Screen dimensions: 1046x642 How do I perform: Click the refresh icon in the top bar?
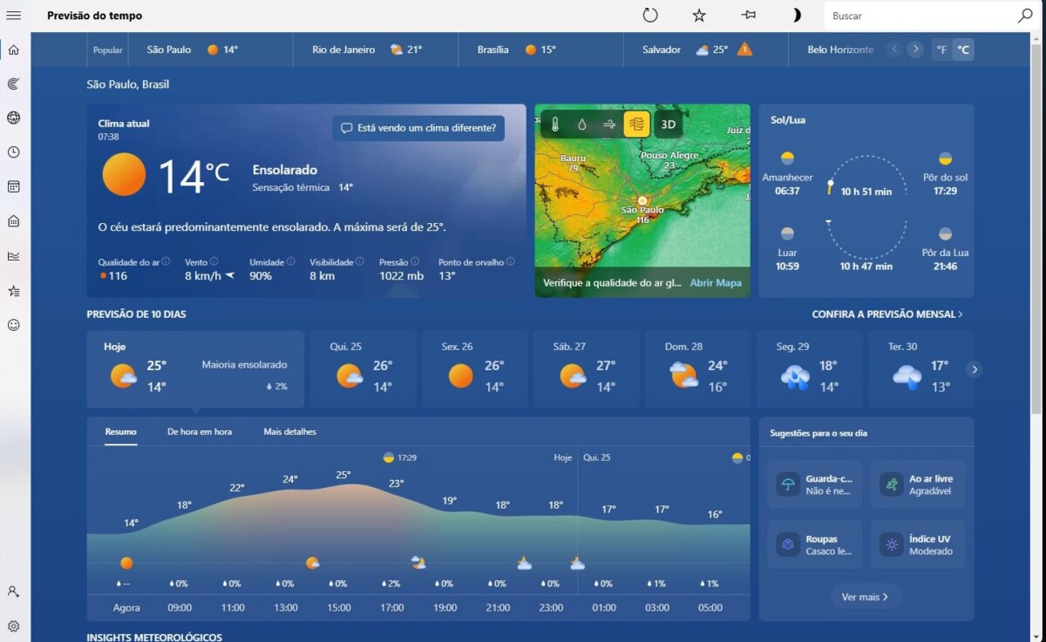click(650, 16)
